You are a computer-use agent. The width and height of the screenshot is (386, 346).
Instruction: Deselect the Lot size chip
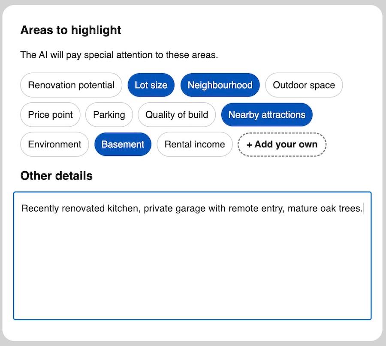pyautogui.click(x=151, y=85)
